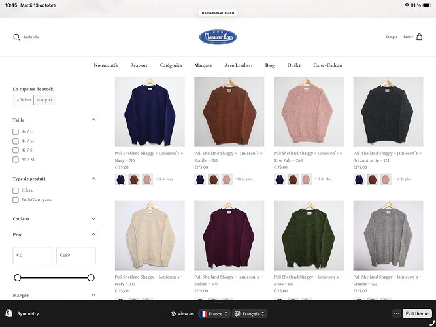Open the Ivory pullover image
The height and width of the screenshot is (327, 436).
150,235
